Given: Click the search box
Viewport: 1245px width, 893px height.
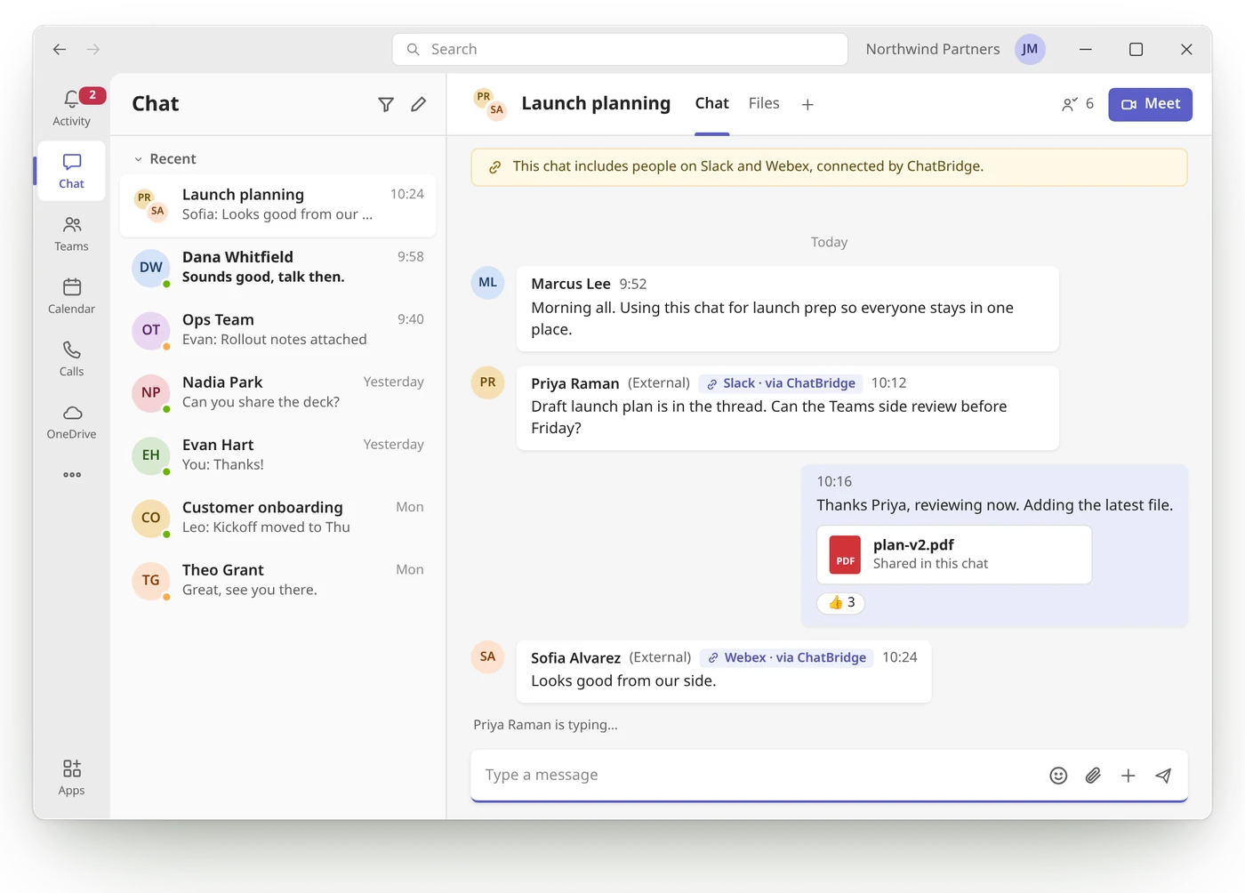Looking at the screenshot, I should (x=620, y=50).
